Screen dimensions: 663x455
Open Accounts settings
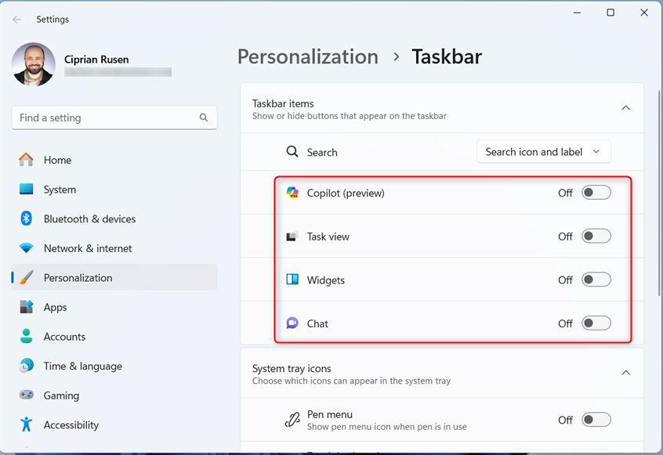pyautogui.click(x=114, y=337)
